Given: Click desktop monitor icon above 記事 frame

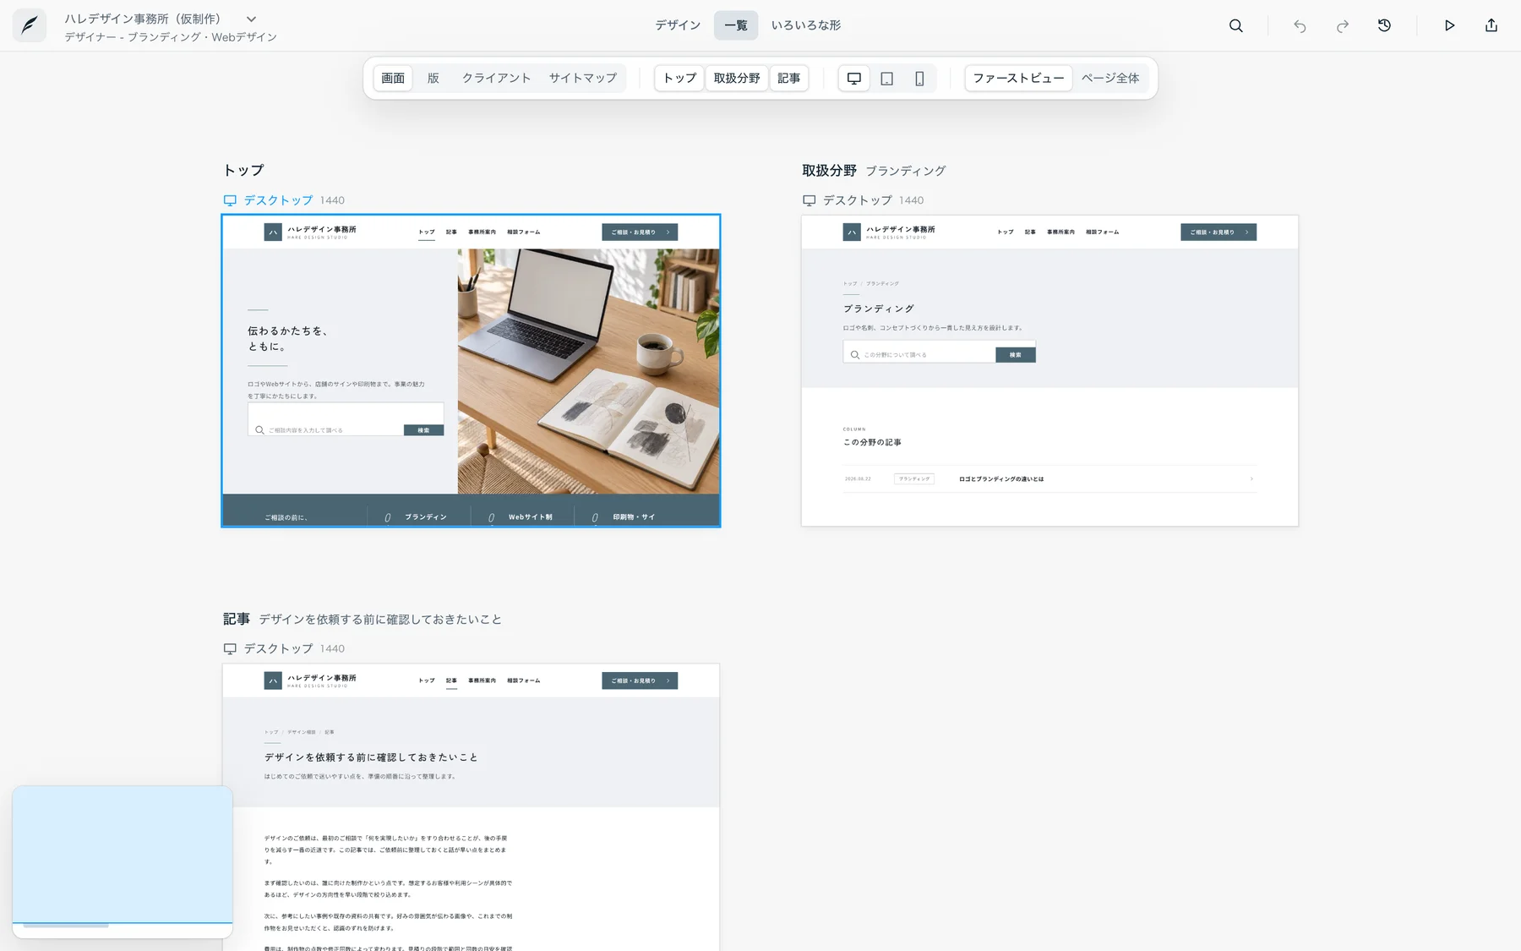Looking at the screenshot, I should tap(230, 648).
